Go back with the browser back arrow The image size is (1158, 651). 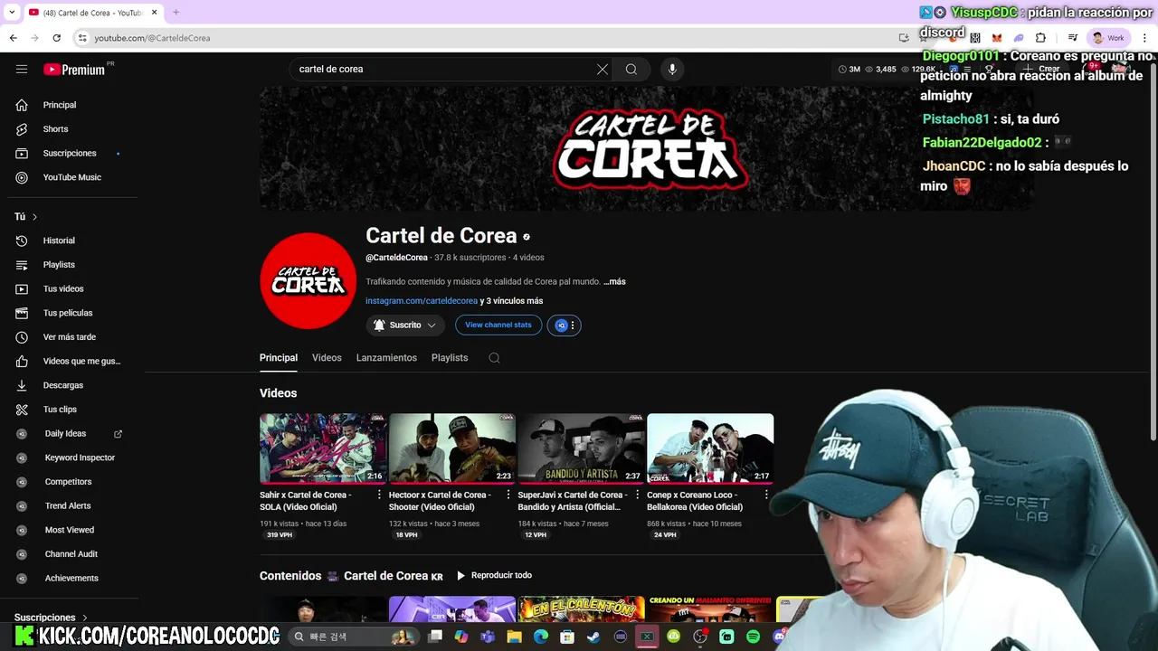pyautogui.click(x=13, y=38)
